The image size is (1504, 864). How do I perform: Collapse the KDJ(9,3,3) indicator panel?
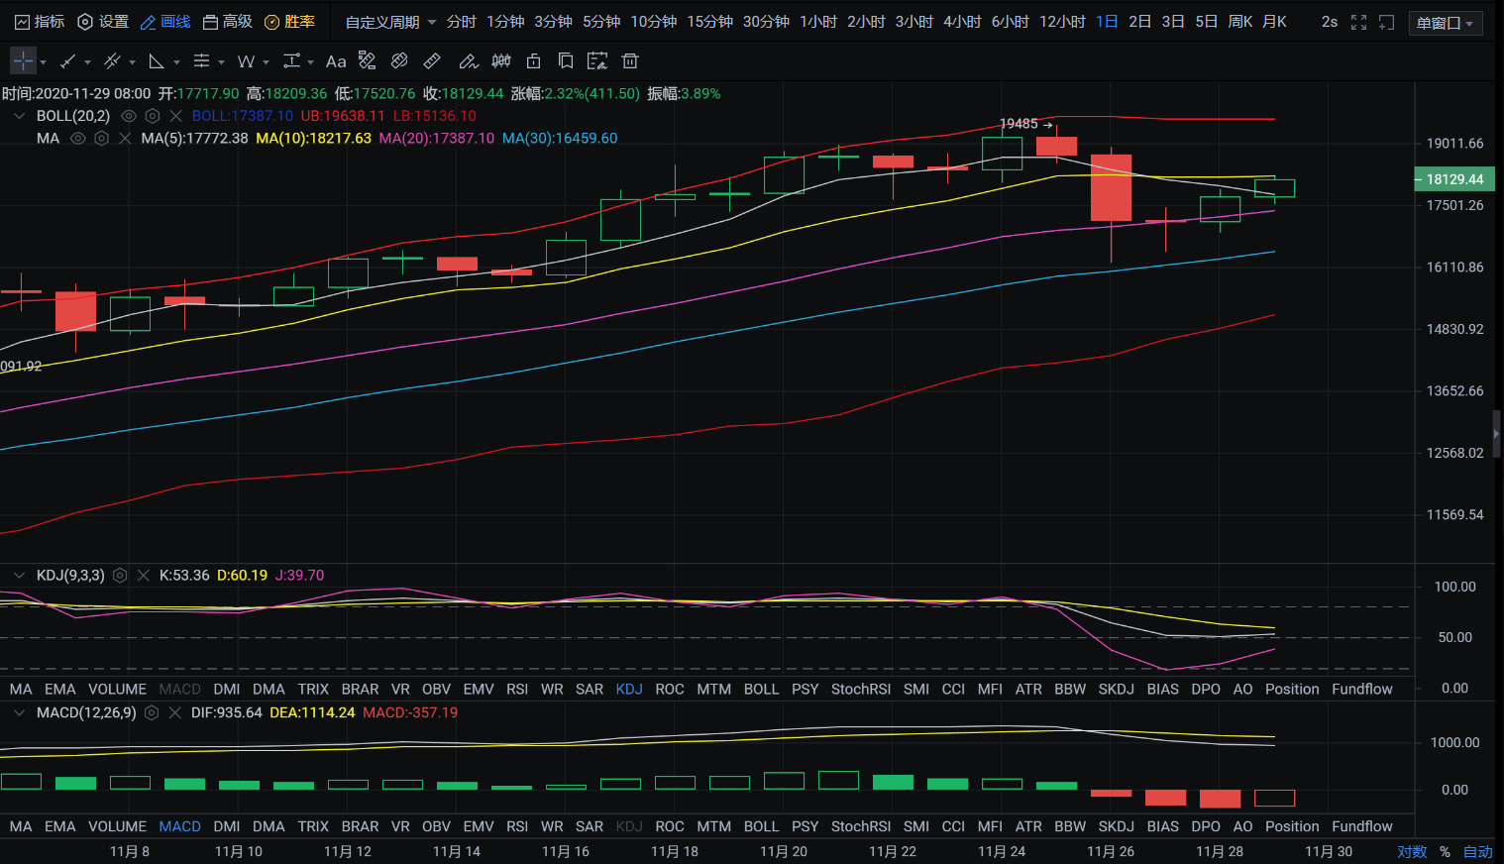pyautogui.click(x=19, y=576)
